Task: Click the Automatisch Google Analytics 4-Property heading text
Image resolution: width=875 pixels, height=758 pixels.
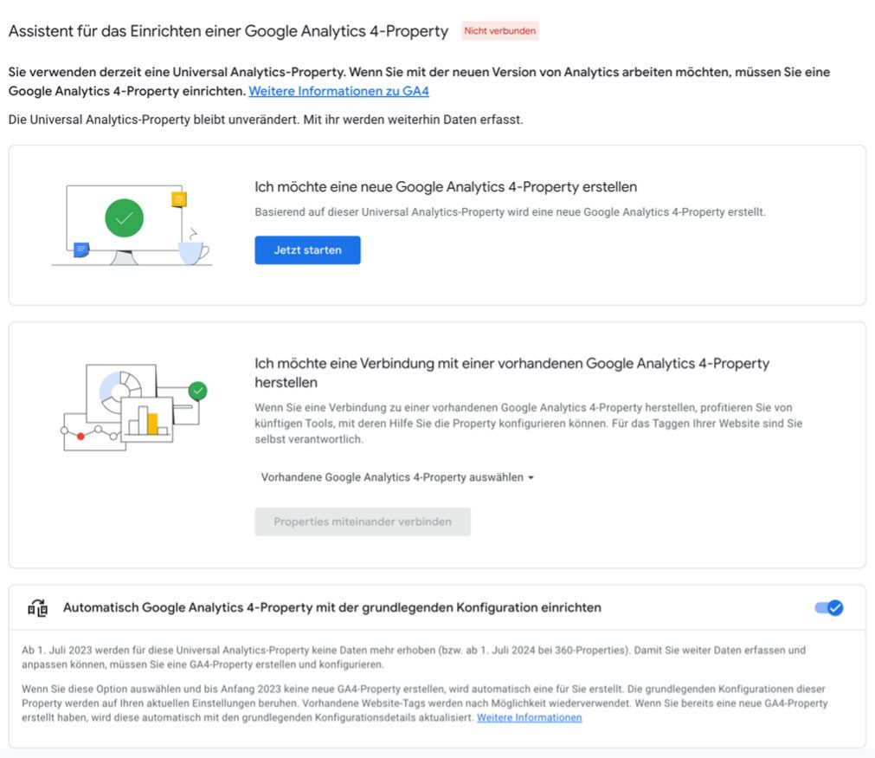Action: point(332,608)
